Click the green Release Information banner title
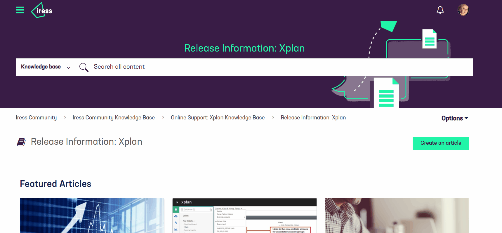 click(x=244, y=48)
